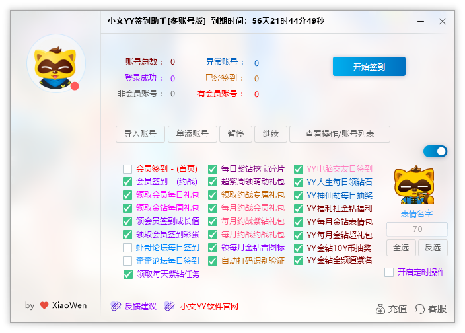Click the 单添账号 button
The width and height of the screenshot is (465, 333).
pyautogui.click(x=192, y=134)
